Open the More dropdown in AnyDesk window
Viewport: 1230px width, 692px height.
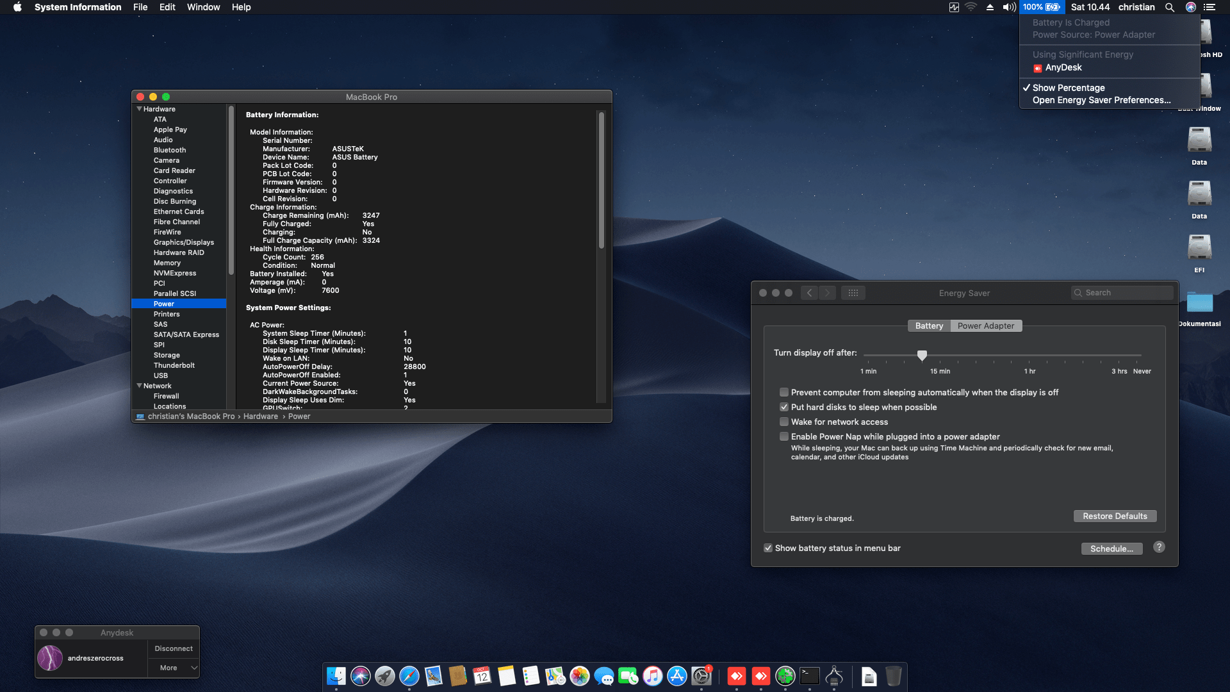(173, 668)
